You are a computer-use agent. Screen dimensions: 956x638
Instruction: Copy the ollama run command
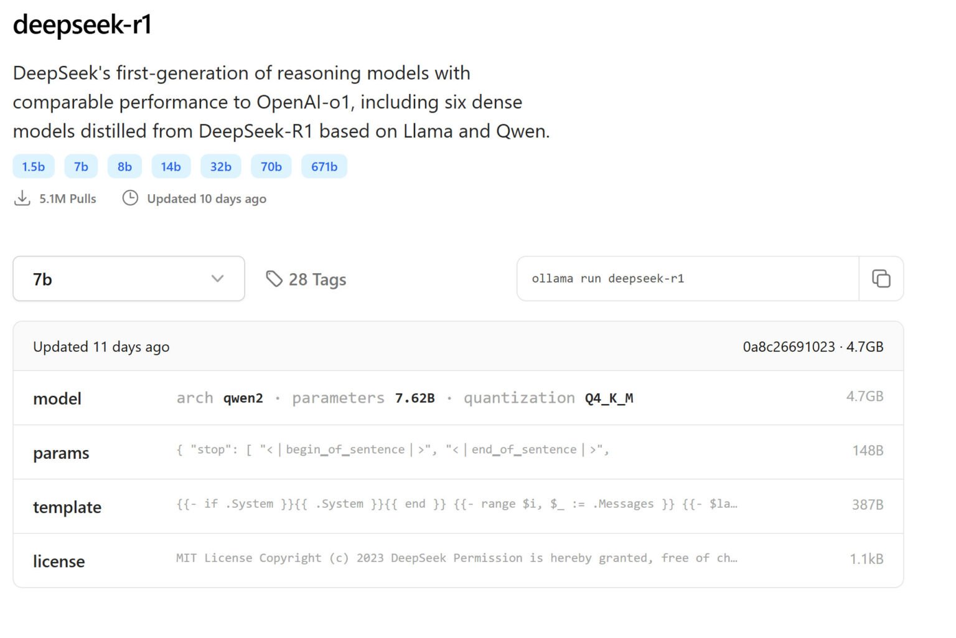pos(881,279)
